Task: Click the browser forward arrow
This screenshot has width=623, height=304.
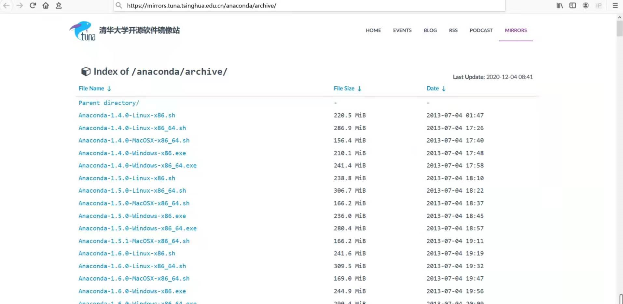Action: pos(20,6)
